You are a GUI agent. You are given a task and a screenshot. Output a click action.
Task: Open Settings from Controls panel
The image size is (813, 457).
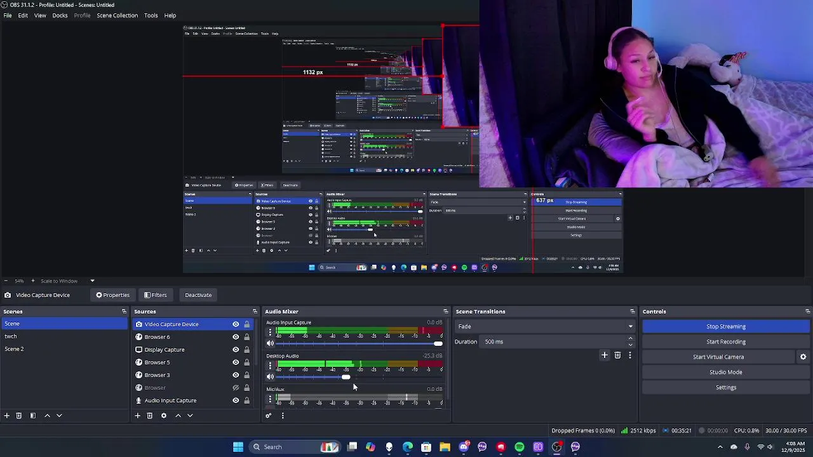point(726,387)
